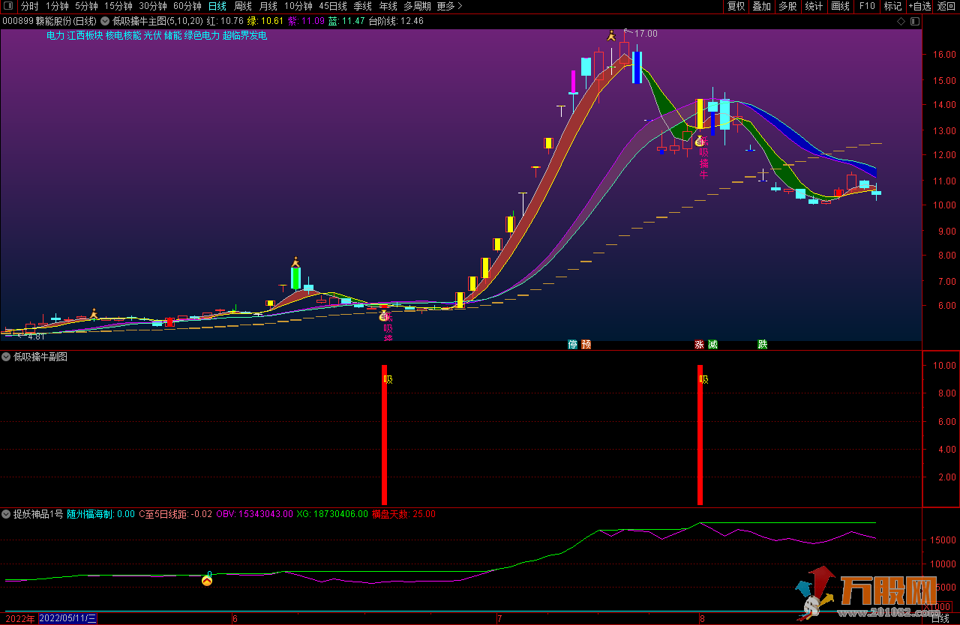The image size is (960, 625).
Task: Click the date label 2022/05/11/三
Action: coord(67,618)
